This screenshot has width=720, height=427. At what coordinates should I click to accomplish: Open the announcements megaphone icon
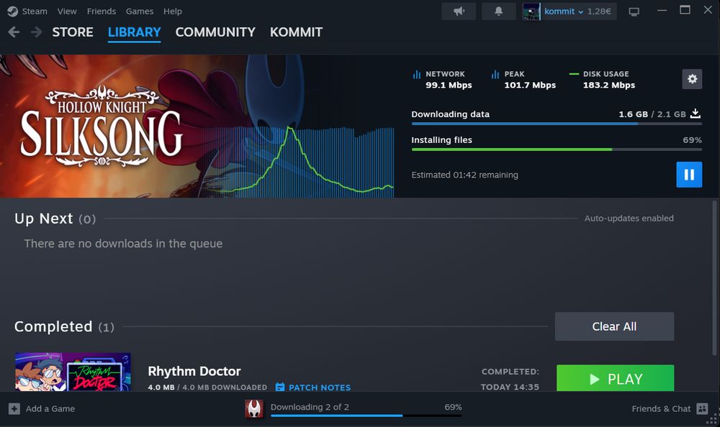459,11
